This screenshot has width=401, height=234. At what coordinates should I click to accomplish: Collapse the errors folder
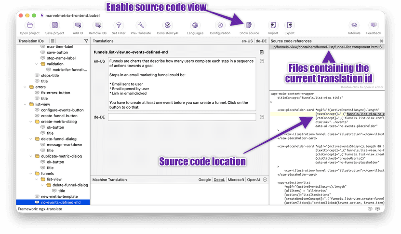tap(25, 87)
